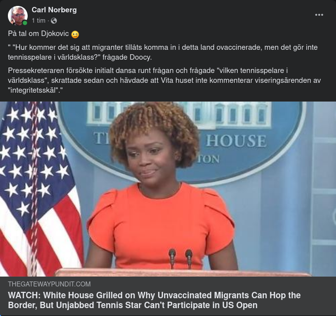Click the 'integritetsskäl' quoted word
The height and width of the screenshot is (316, 336).
pyautogui.click(x=34, y=90)
